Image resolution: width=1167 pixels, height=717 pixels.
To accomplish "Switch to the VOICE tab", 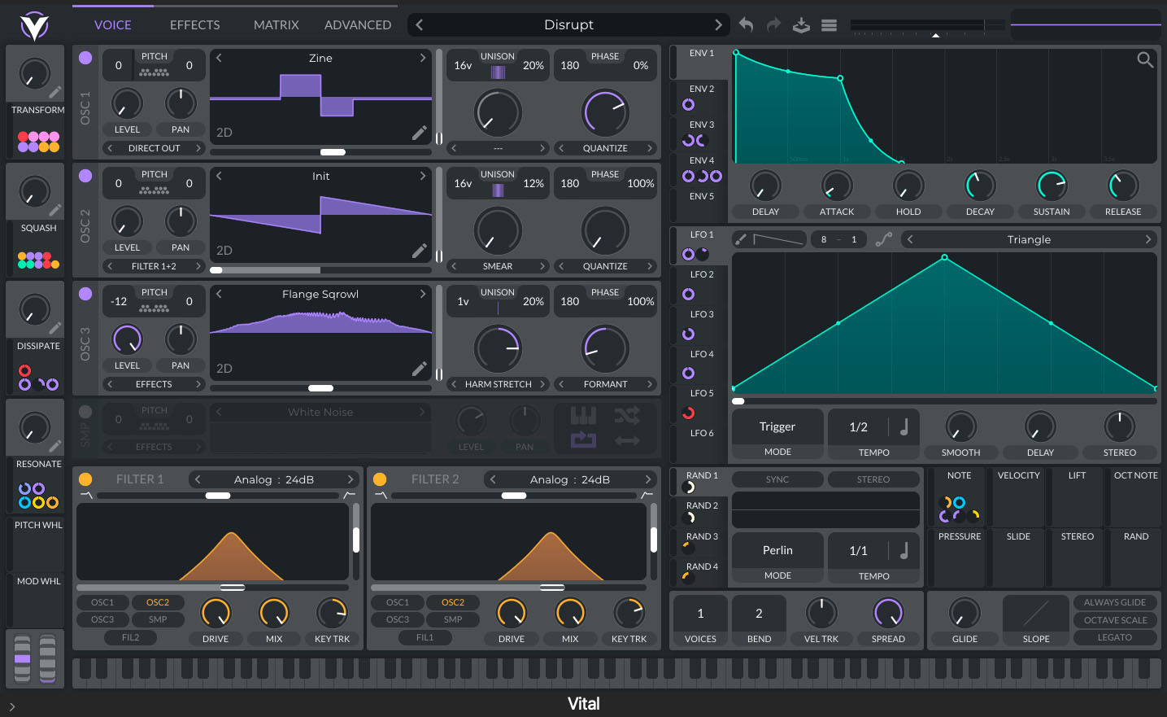I will pos(113,25).
